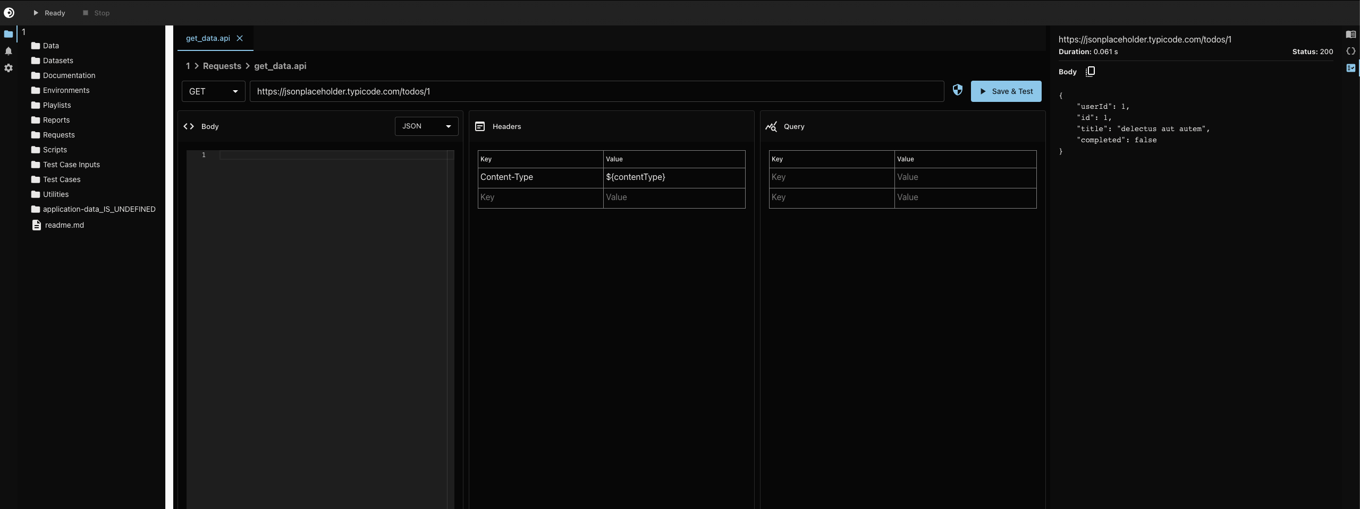Screen dimensions: 1360x509
Task: Open the documentation book icon on right sidebar
Action: pos(1351,34)
